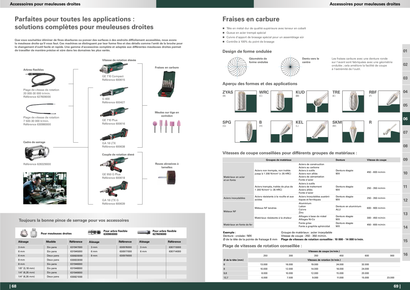Click the GA 18 LTX G grinder image
The height and width of the screenshot is (290, 410).
click(114, 190)
